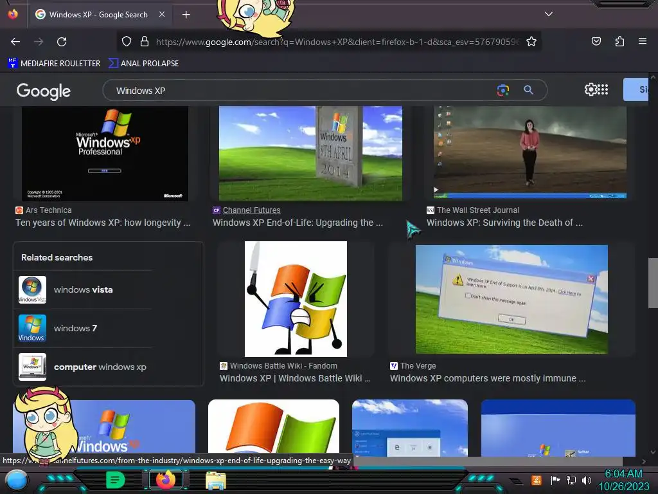Open the extensions puzzle icon
The height and width of the screenshot is (494, 658).
[619, 41]
